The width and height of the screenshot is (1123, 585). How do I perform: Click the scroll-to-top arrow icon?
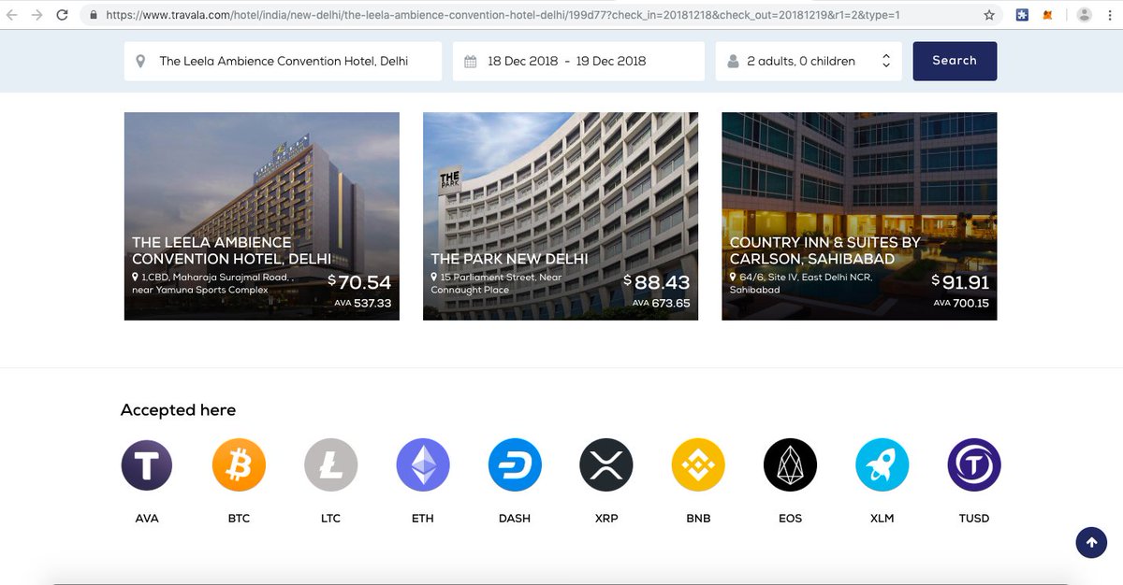pos(1091,542)
